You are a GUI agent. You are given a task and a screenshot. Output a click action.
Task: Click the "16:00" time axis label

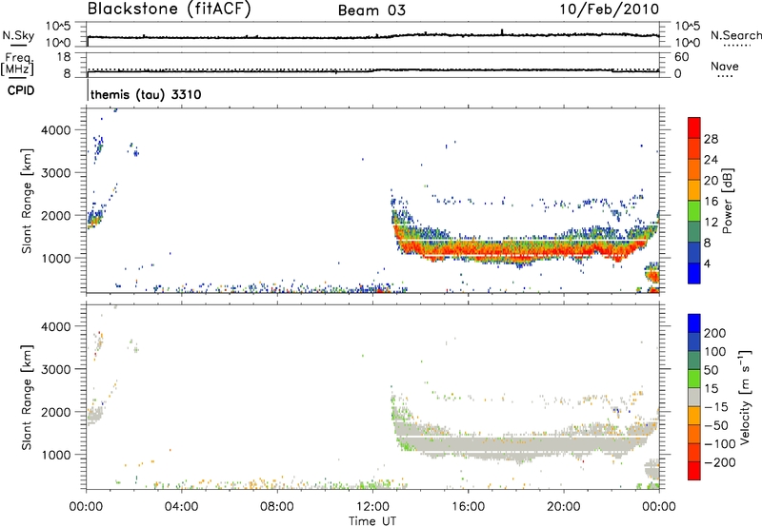[x=468, y=507]
